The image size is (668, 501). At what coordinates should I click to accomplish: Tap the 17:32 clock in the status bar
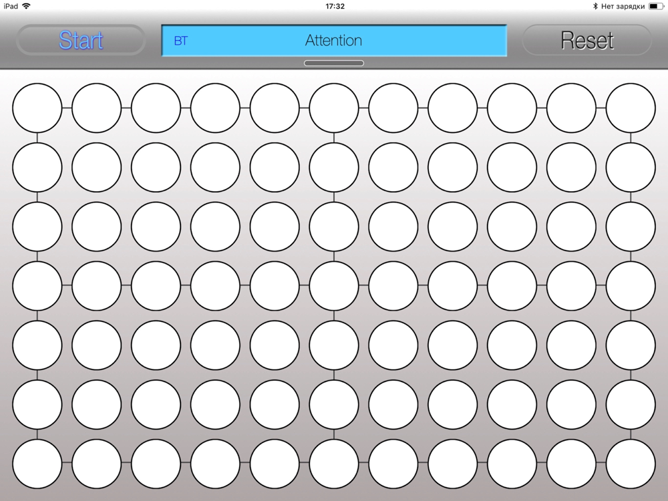335,6
